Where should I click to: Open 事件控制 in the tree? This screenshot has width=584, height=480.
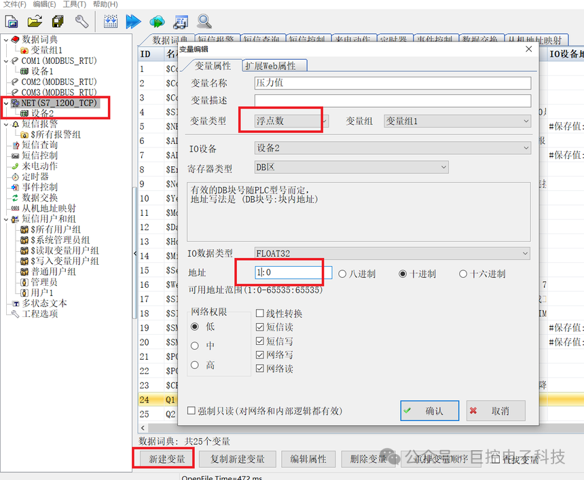[39, 187]
